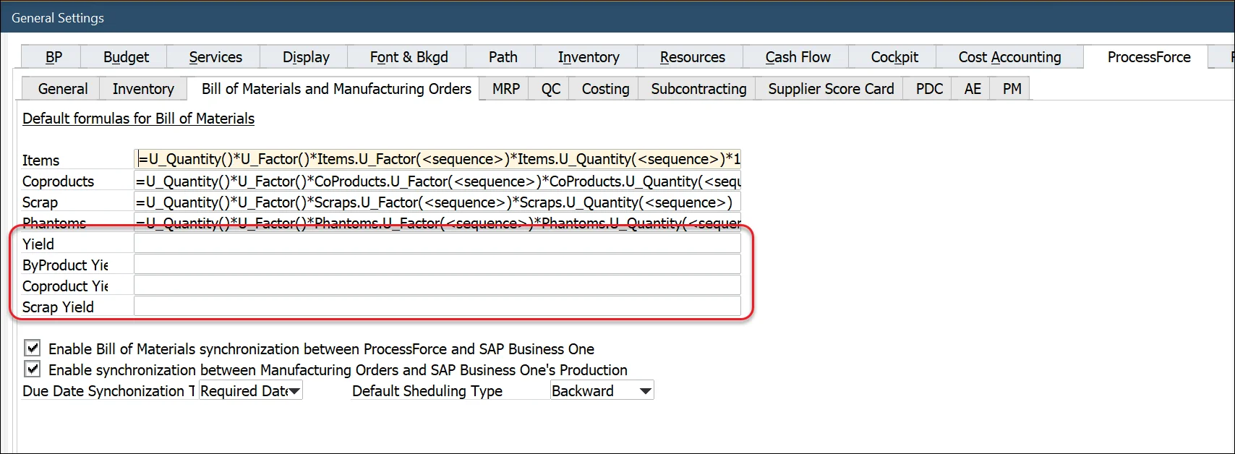Toggle Manufacturing Orders synchronization checkbox

pos(33,369)
